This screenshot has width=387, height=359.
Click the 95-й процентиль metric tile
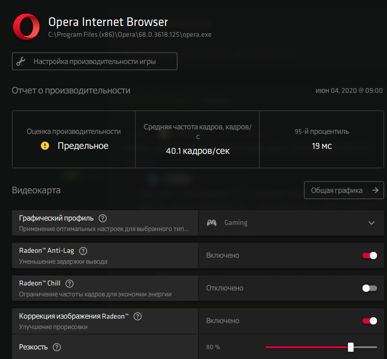[322, 139]
